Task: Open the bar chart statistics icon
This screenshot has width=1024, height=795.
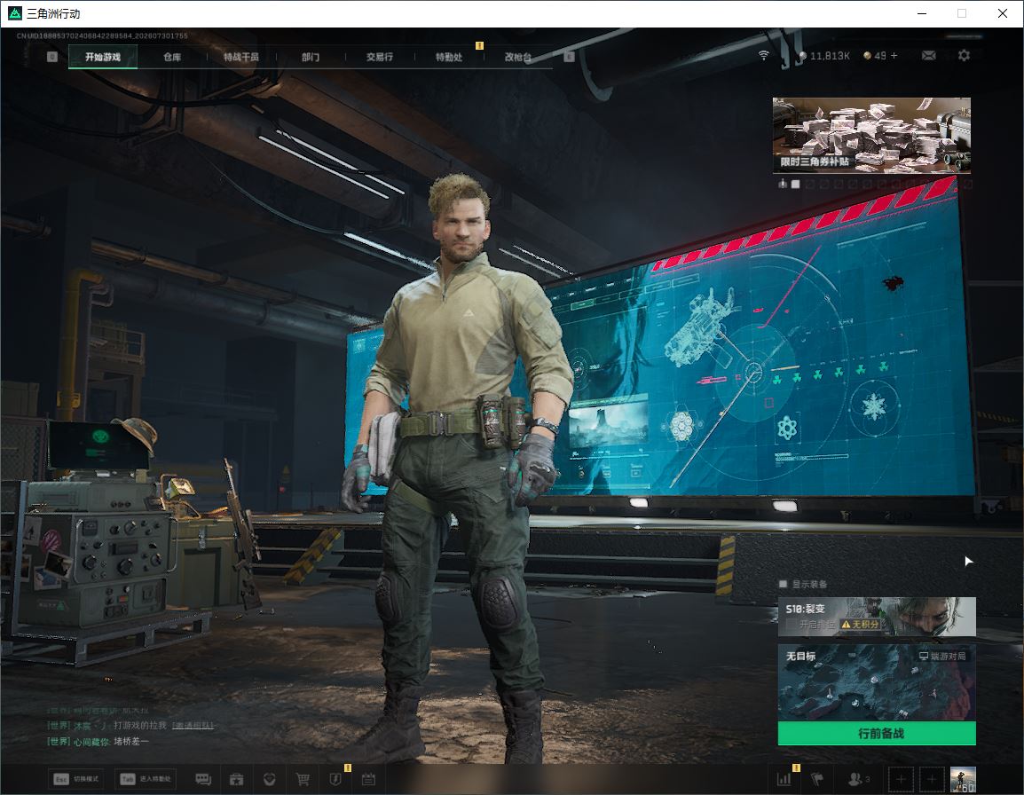Action: point(784,779)
